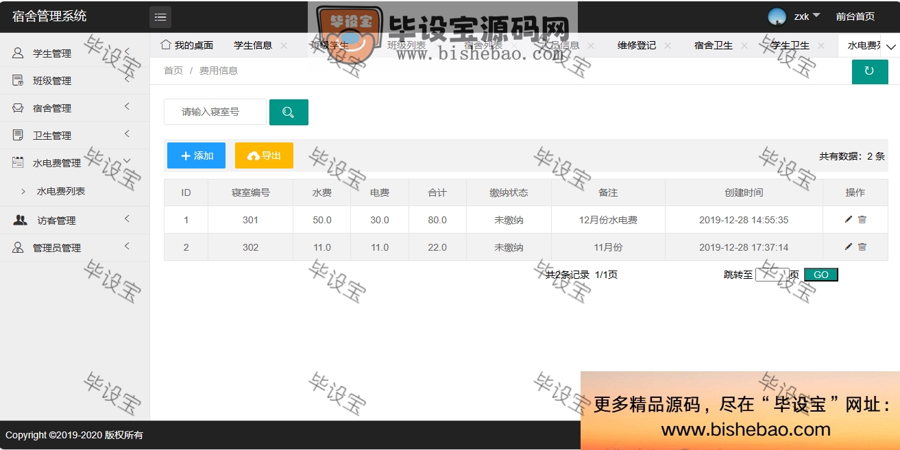This screenshot has width=900, height=450.
Task: Click the 12月份水电费 remark cell
Action: click(x=608, y=220)
